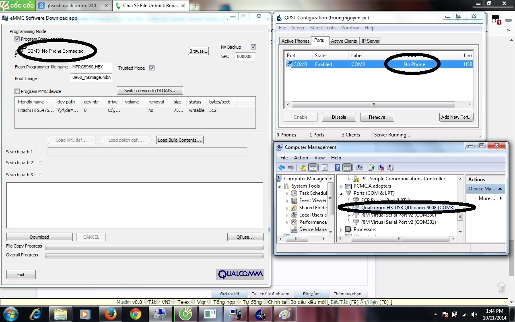Toggle NV Backup checkbox
This screenshot has height=322, width=515.
pyautogui.click(x=253, y=47)
